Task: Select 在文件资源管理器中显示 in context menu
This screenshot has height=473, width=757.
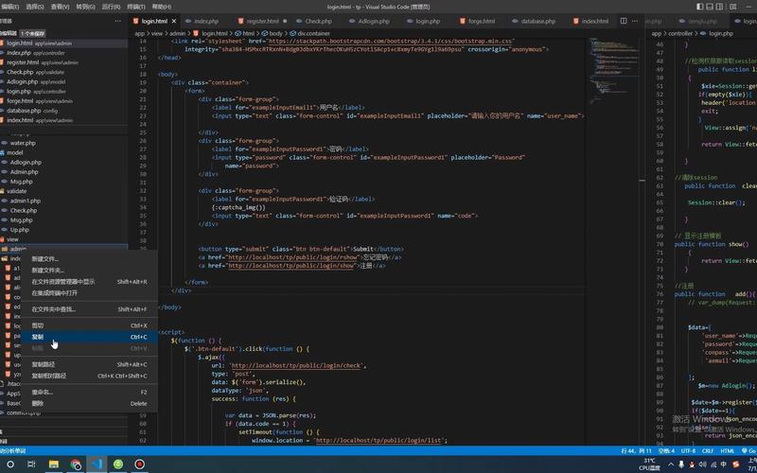Action: [x=89, y=282]
